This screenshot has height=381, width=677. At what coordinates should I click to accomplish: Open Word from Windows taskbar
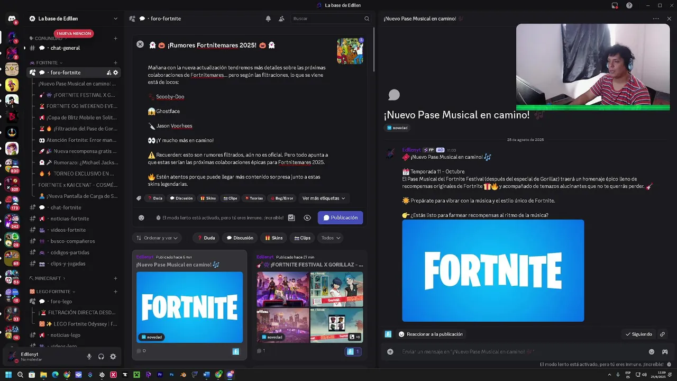(x=206, y=375)
